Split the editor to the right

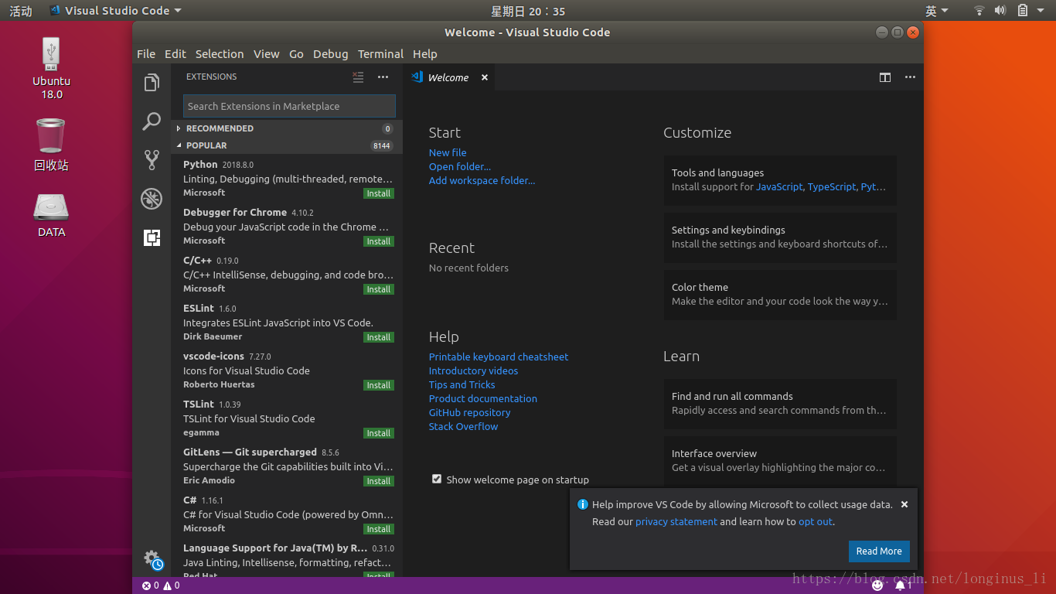[885, 77]
